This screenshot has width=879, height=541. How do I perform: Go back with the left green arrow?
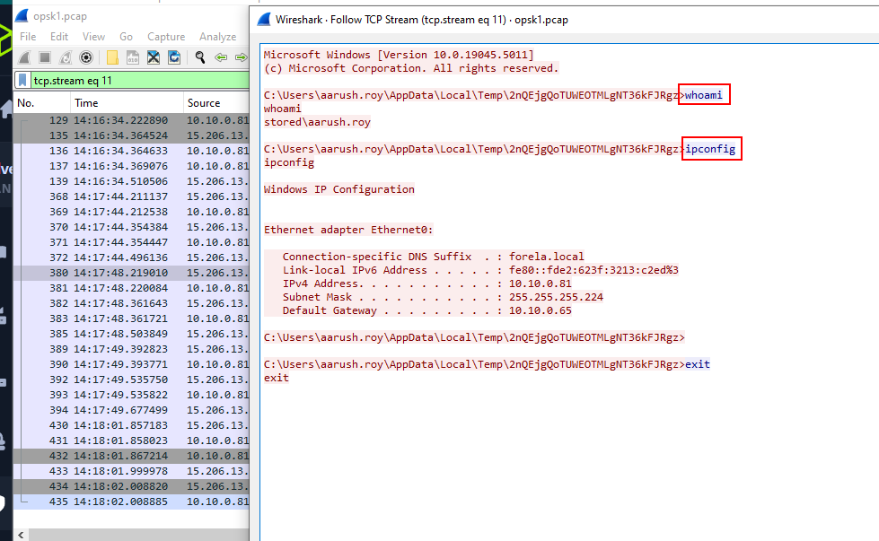coord(221,57)
